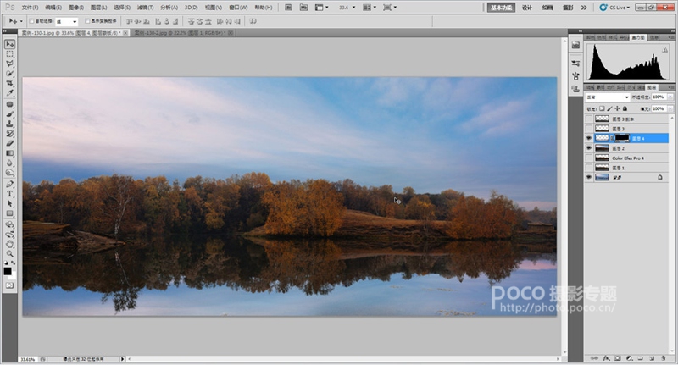Switch to the 直方图 panel tab
Image resolution: width=678 pixels, height=365 pixels.
(x=638, y=37)
